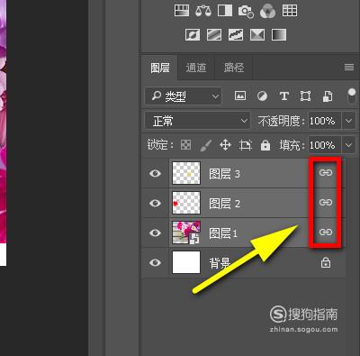Select the 图层 3 thumbnail
This screenshot has width=360, height=356.
[x=186, y=173]
